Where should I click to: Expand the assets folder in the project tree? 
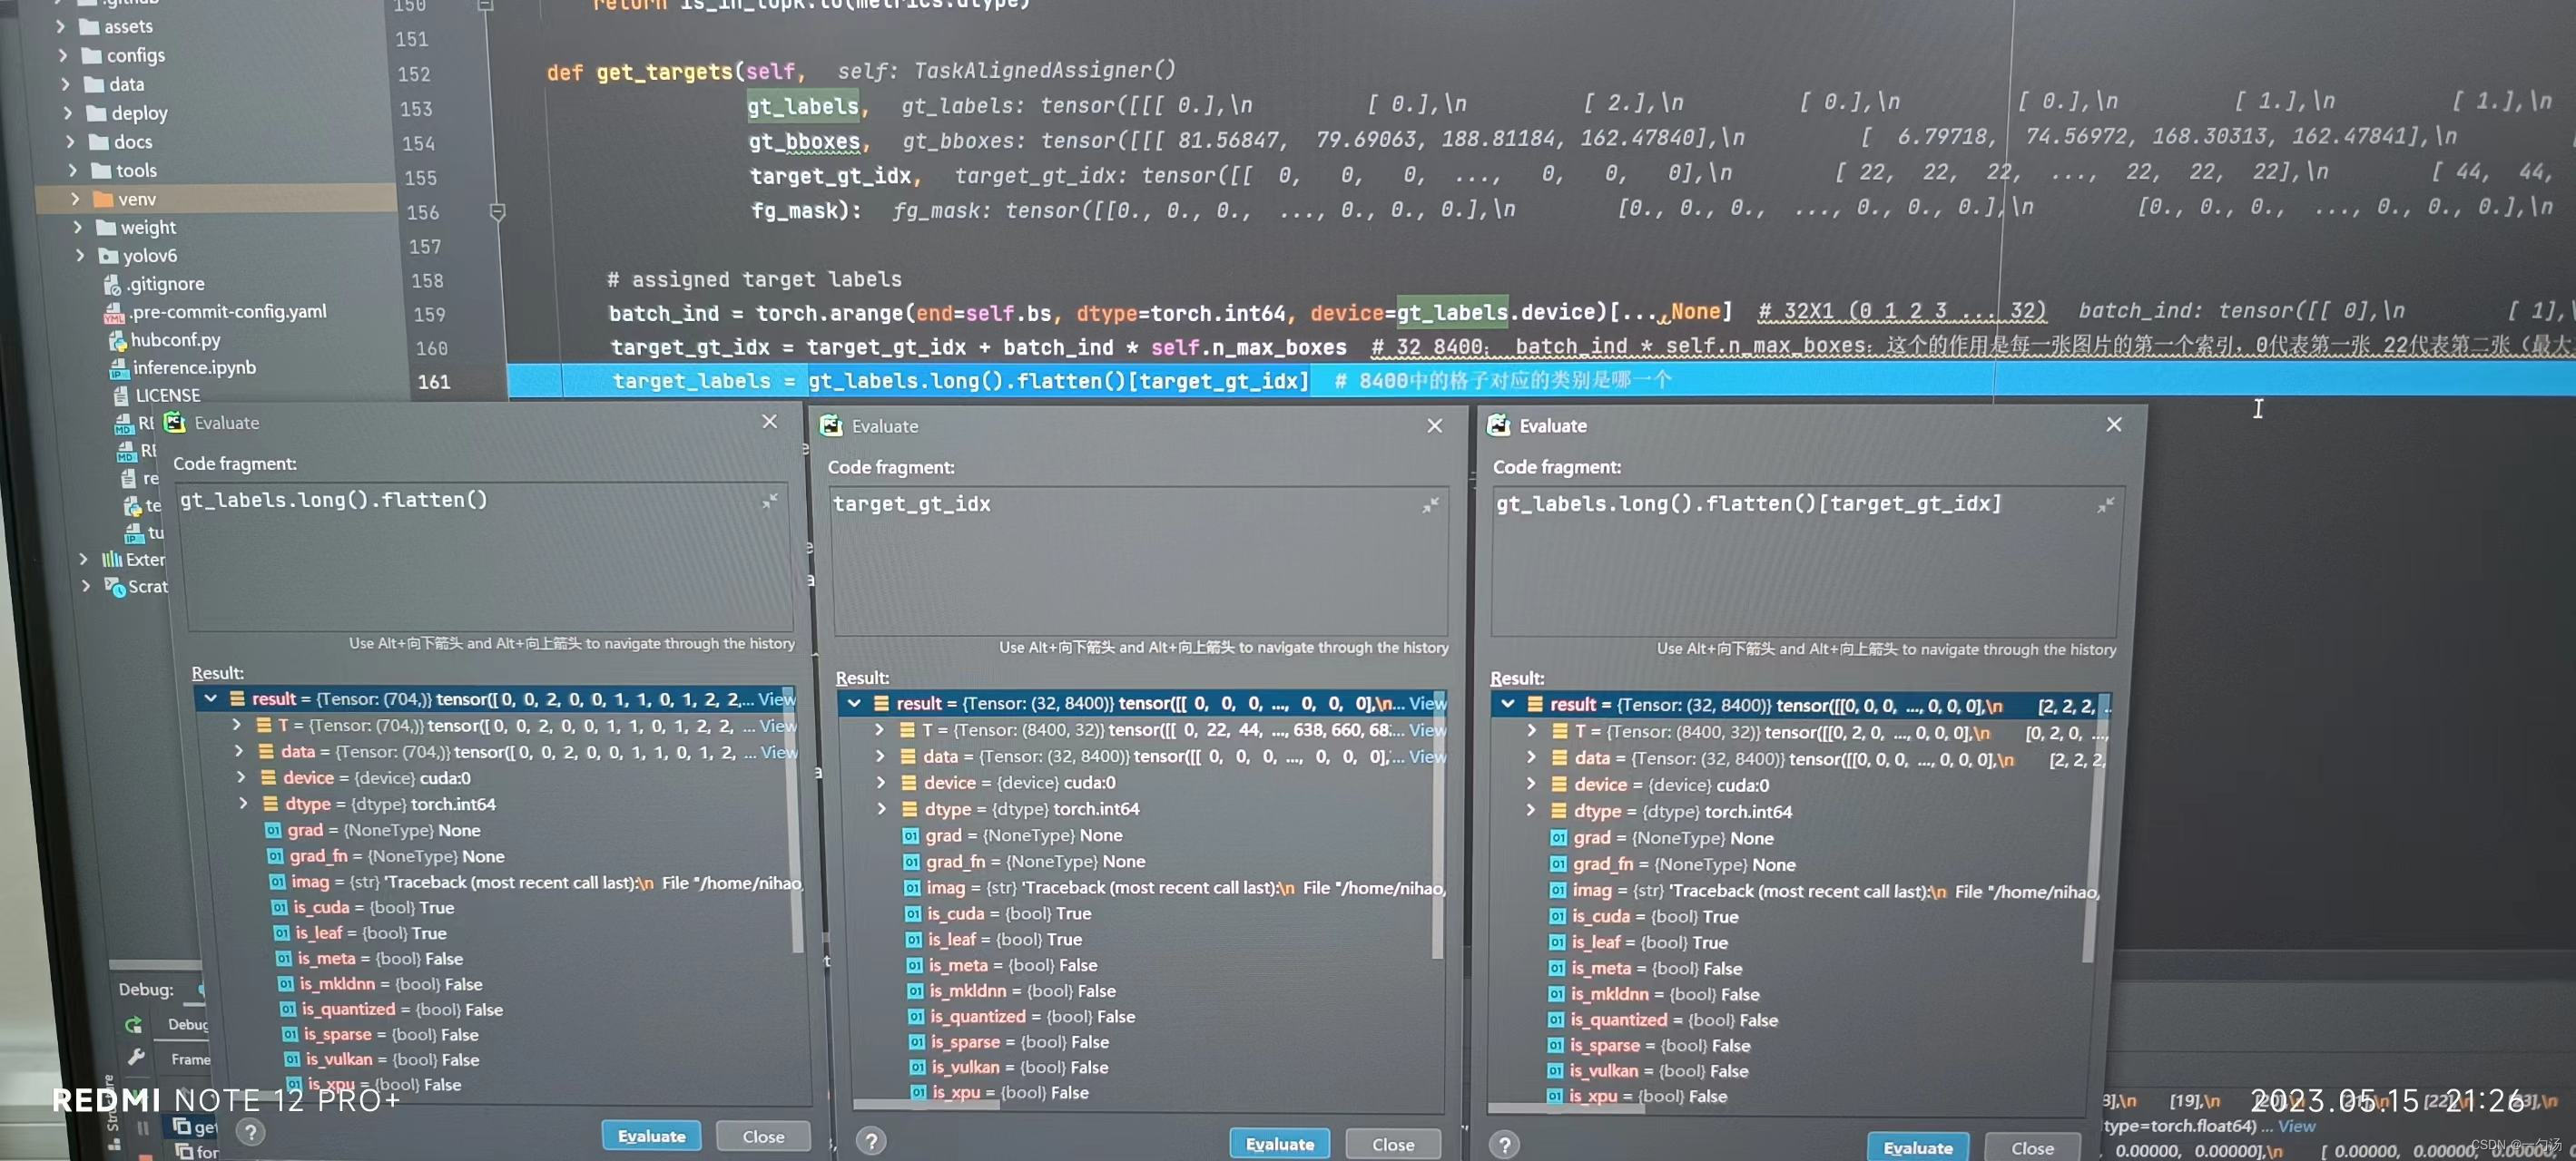click(62, 27)
